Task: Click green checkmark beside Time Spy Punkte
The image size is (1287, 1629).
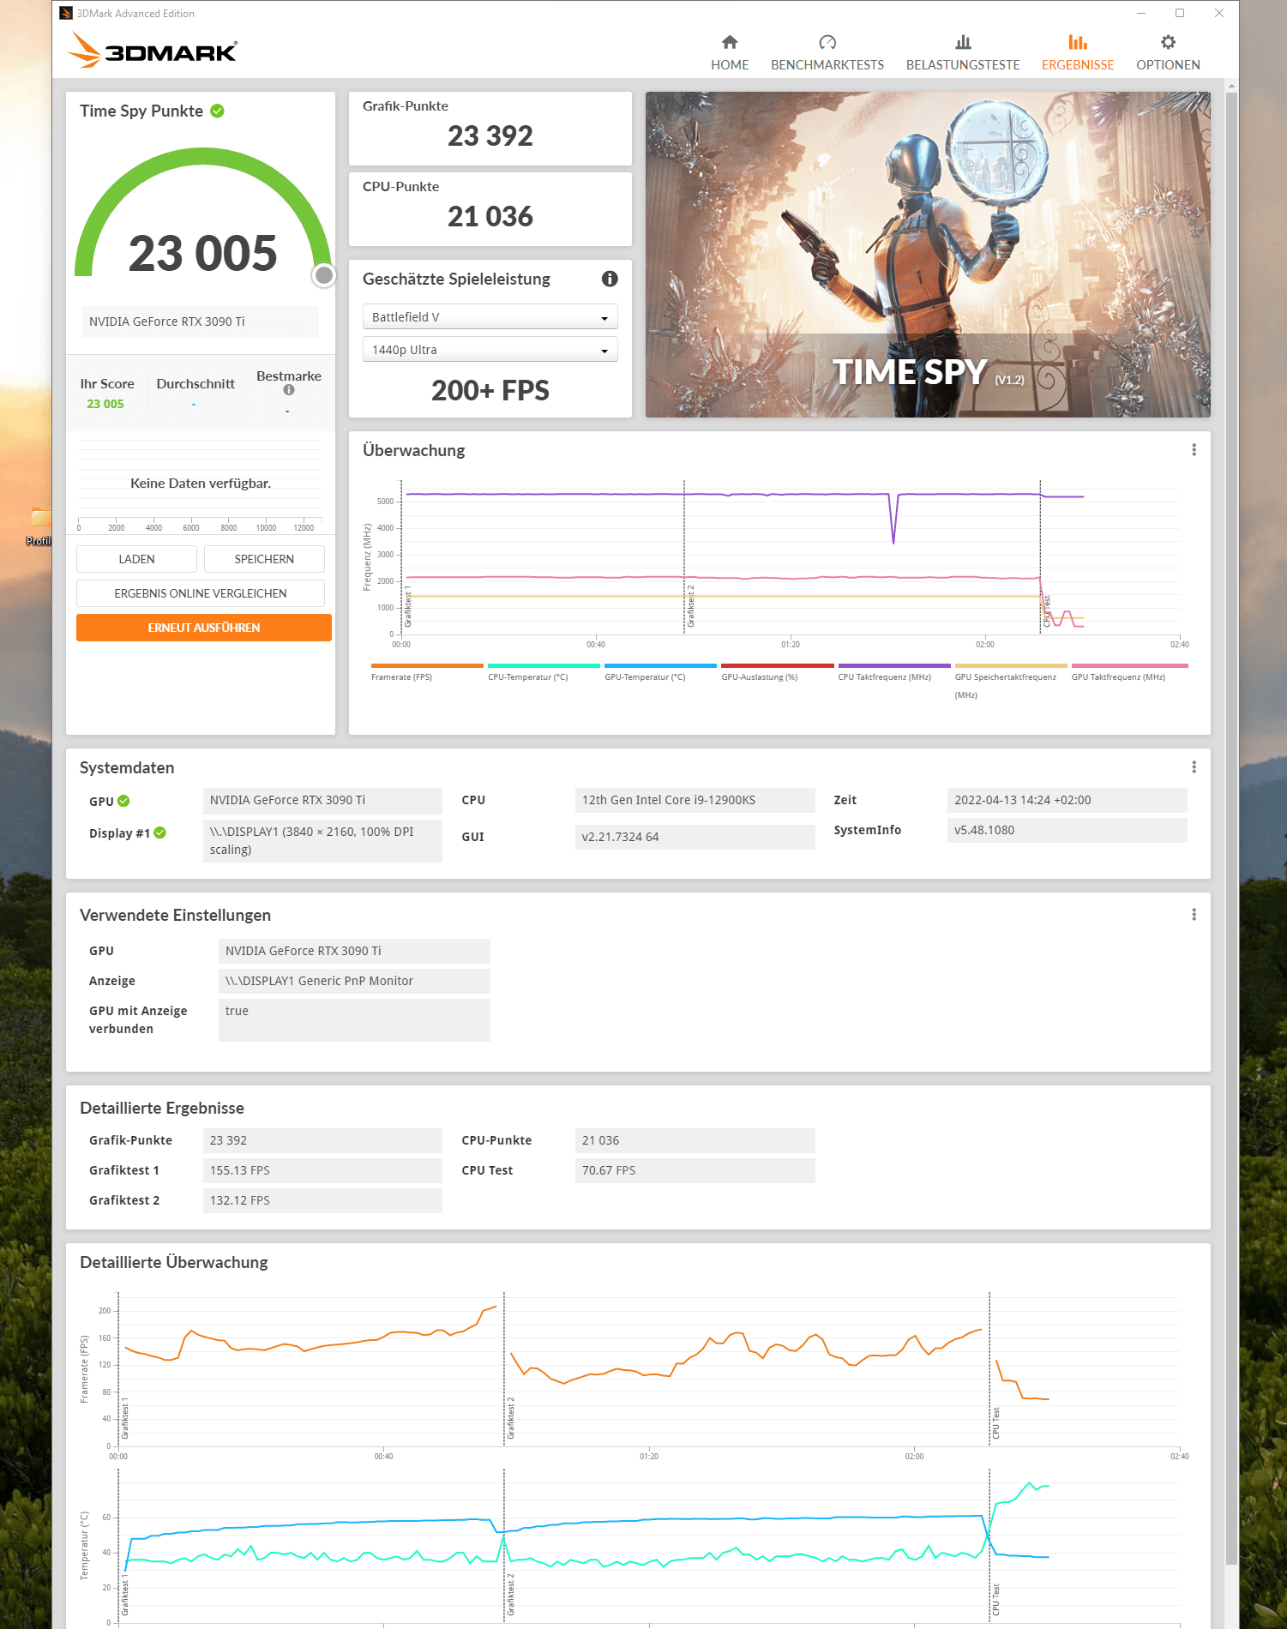Action: pos(218,111)
